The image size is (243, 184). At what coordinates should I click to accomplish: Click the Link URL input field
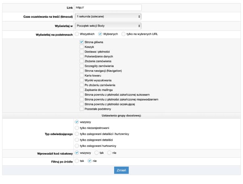108,7
